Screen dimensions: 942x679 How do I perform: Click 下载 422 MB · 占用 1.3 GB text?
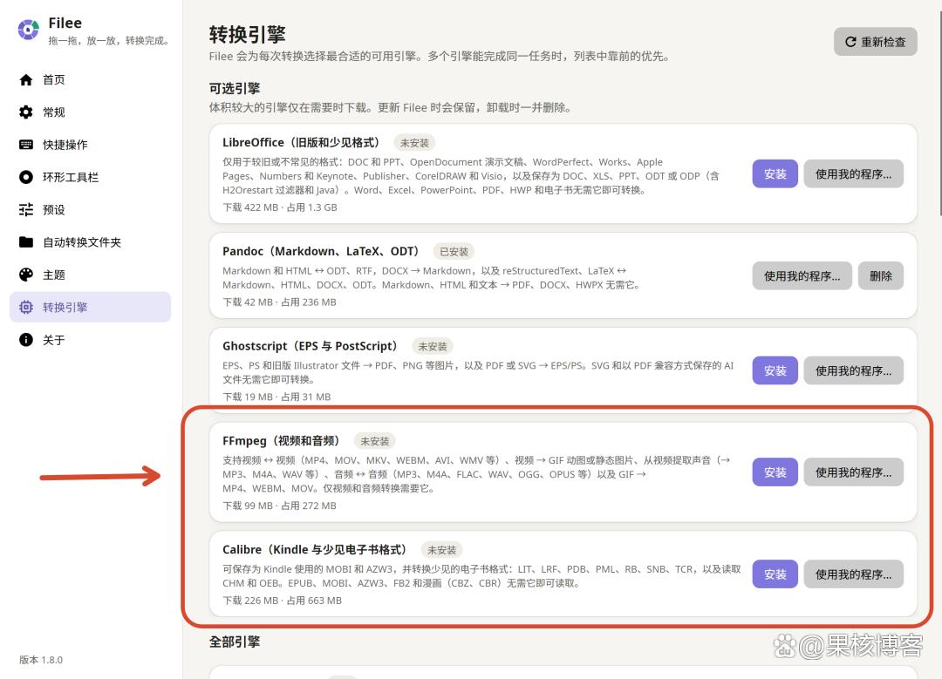[280, 207]
